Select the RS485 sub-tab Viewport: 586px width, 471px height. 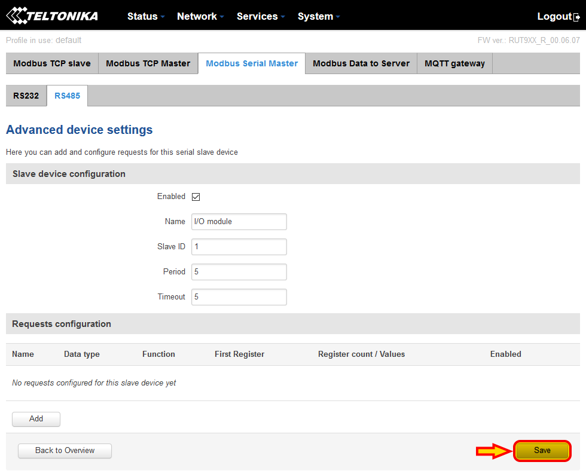point(67,96)
